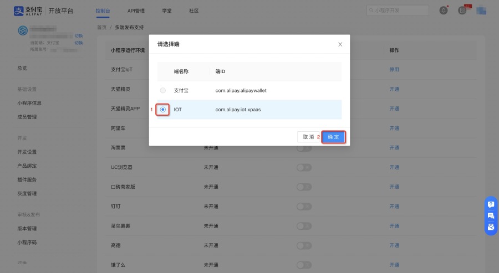Open the help question icon

[x=491, y=204]
